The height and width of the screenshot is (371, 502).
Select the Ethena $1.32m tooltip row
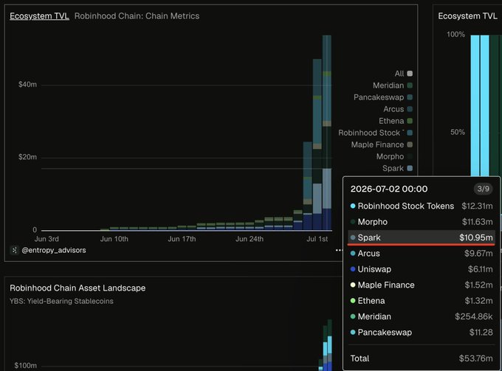pos(422,301)
